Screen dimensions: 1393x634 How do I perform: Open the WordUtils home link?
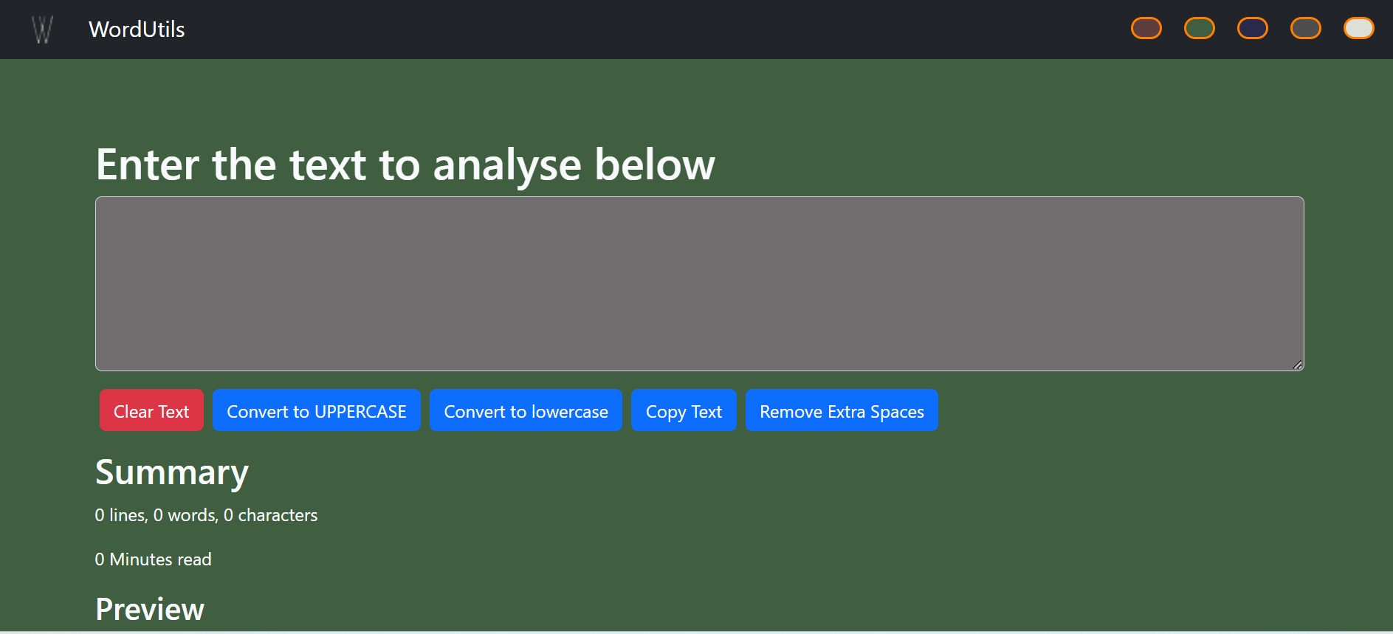(137, 30)
